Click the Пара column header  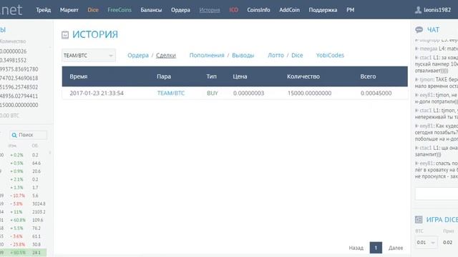[164, 76]
